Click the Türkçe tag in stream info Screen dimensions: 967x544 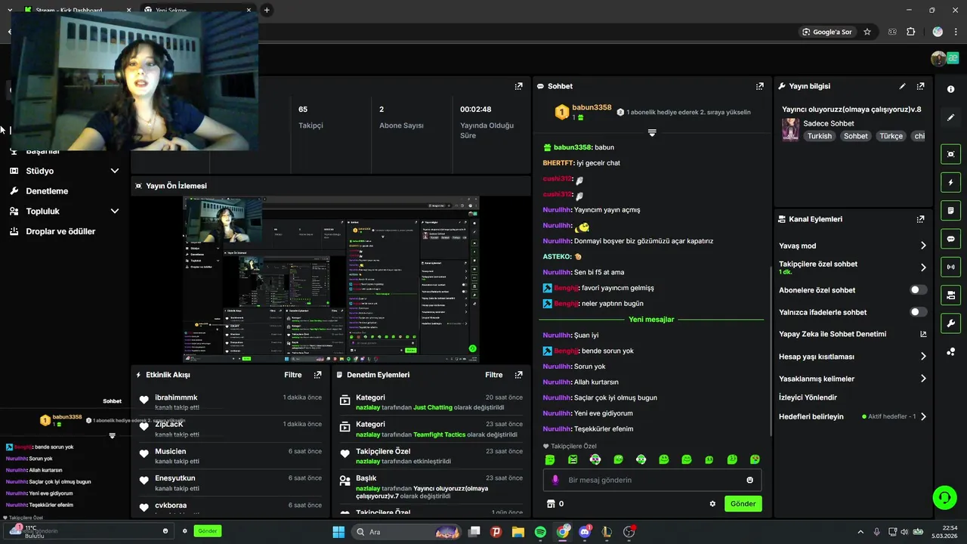pyautogui.click(x=891, y=136)
